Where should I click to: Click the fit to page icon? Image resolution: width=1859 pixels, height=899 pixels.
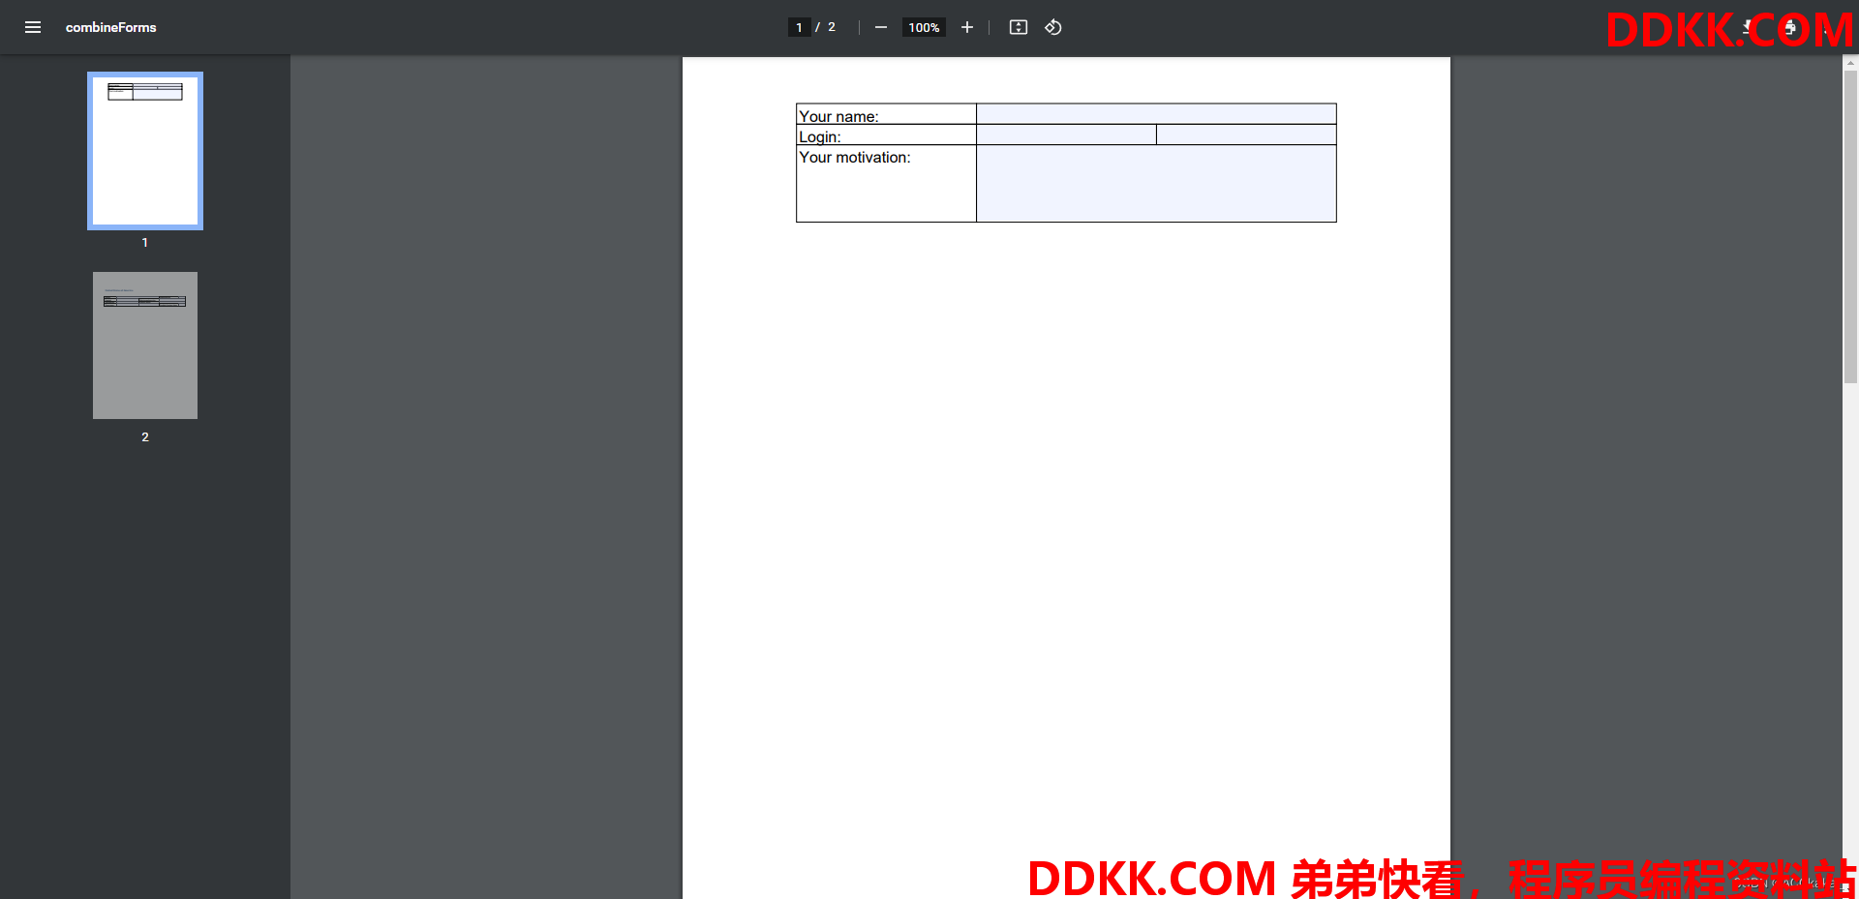(x=1018, y=27)
